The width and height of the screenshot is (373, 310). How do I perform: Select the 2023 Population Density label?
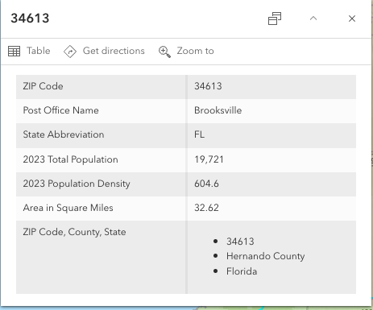(x=77, y=184)
